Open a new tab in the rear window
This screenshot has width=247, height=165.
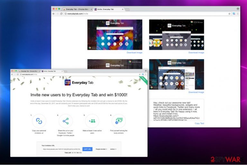[127, 9]
